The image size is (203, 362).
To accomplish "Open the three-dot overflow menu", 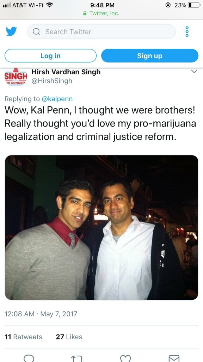I will tap(187, 31).
